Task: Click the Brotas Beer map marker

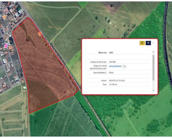Action: click(x=40, y=33)
